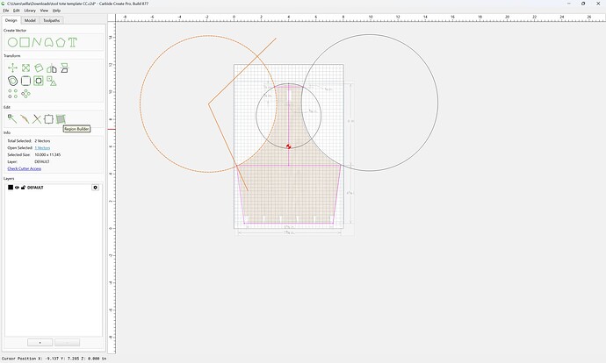Switch to the Model tab

tap(30, 20)
